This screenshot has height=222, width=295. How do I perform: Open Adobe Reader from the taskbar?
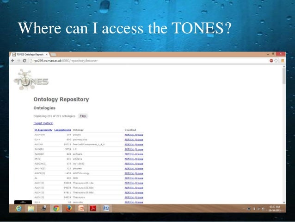(93, 209)
